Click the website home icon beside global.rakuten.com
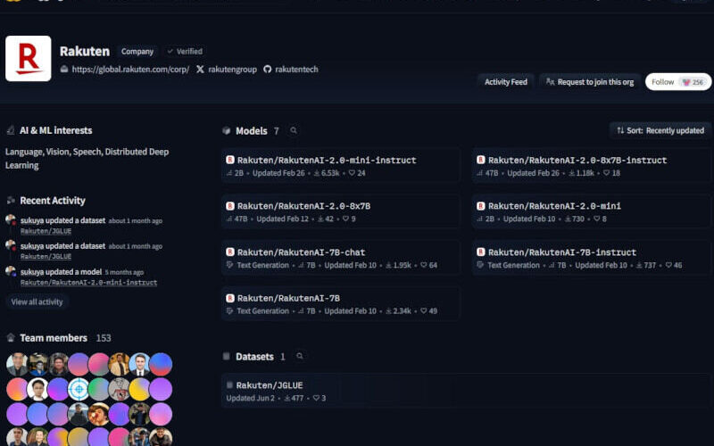Image resolution: width=714 pixels, height=446 pixels. click(64, 70)
